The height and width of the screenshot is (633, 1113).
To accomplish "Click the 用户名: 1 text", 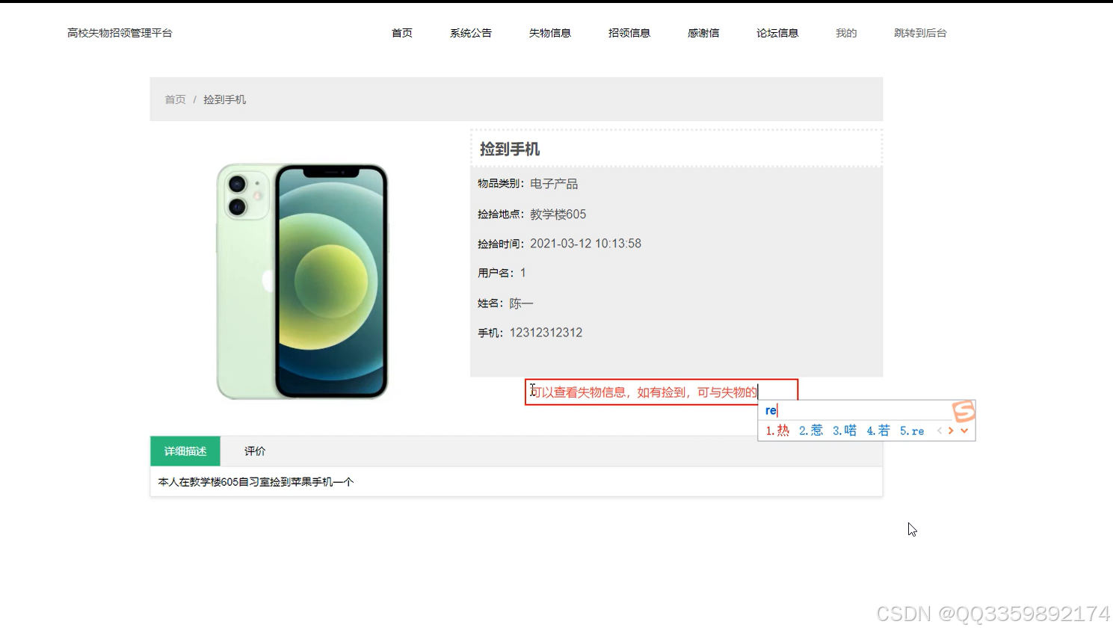I will click(502, 273).
